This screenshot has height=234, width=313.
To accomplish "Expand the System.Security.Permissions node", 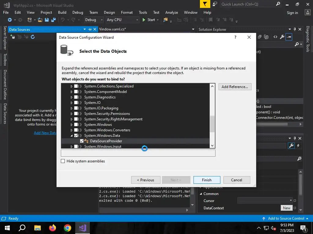I will coord(72,114).
